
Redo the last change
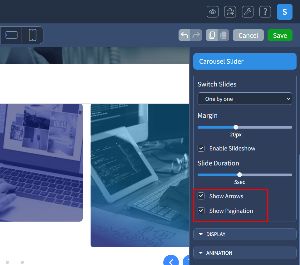coord(196,35)
